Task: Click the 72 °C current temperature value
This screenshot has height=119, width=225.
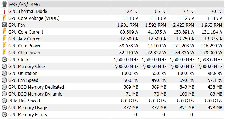Action: 132,11
